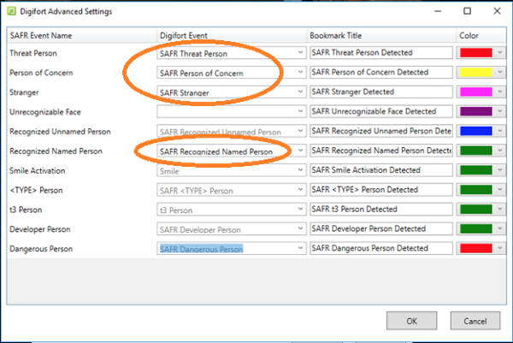Click the magenta Stranger color swatch
The width and height of the screenshot is (513, 343).
(476, 92)
